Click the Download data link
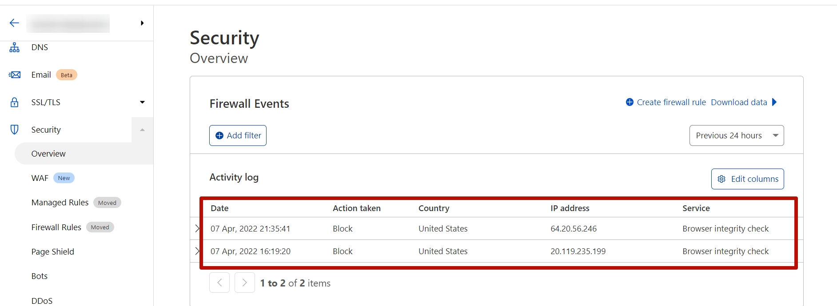This screenshot has height=306, width=837. coord(739,102)
